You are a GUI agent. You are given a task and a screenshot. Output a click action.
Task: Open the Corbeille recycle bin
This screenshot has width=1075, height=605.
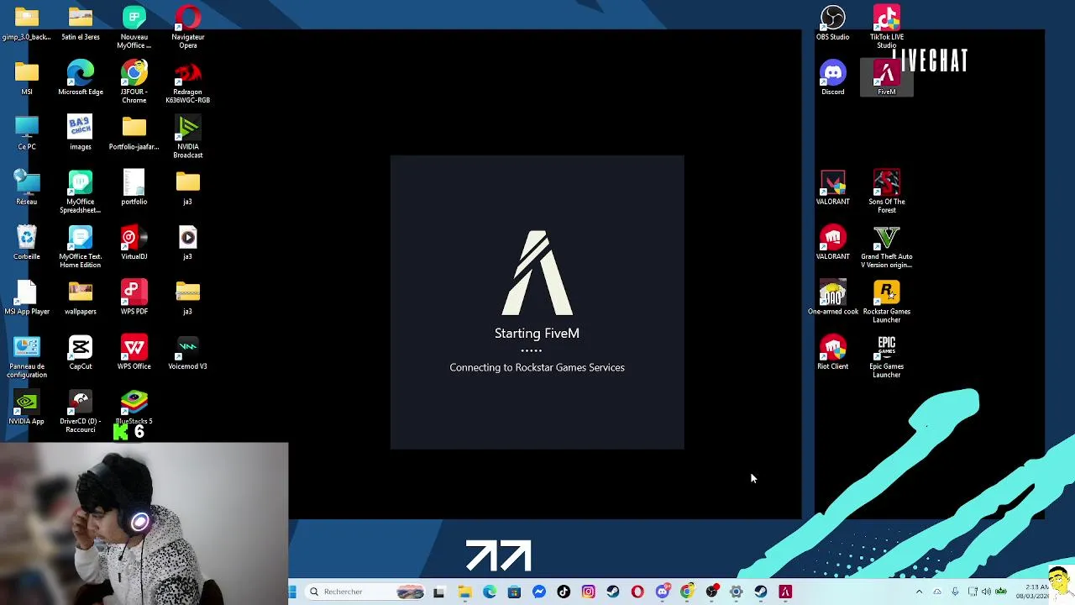26,242
